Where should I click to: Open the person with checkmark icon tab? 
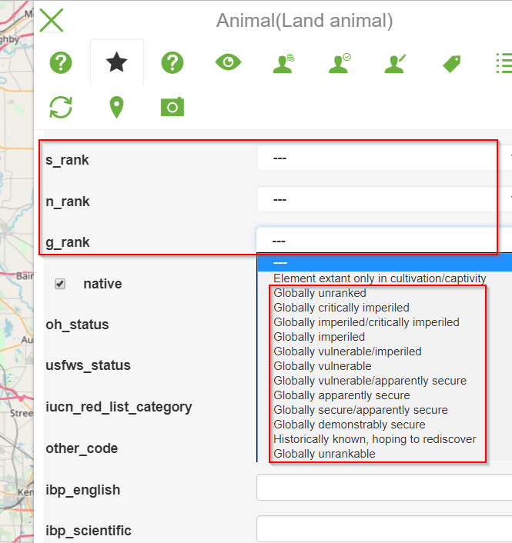pos(340,63)
